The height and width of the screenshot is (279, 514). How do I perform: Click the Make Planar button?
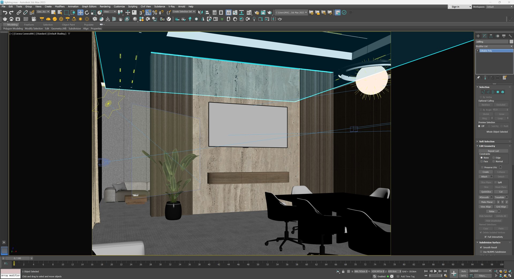487,202
